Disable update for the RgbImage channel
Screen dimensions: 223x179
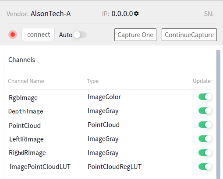[205, 97]
